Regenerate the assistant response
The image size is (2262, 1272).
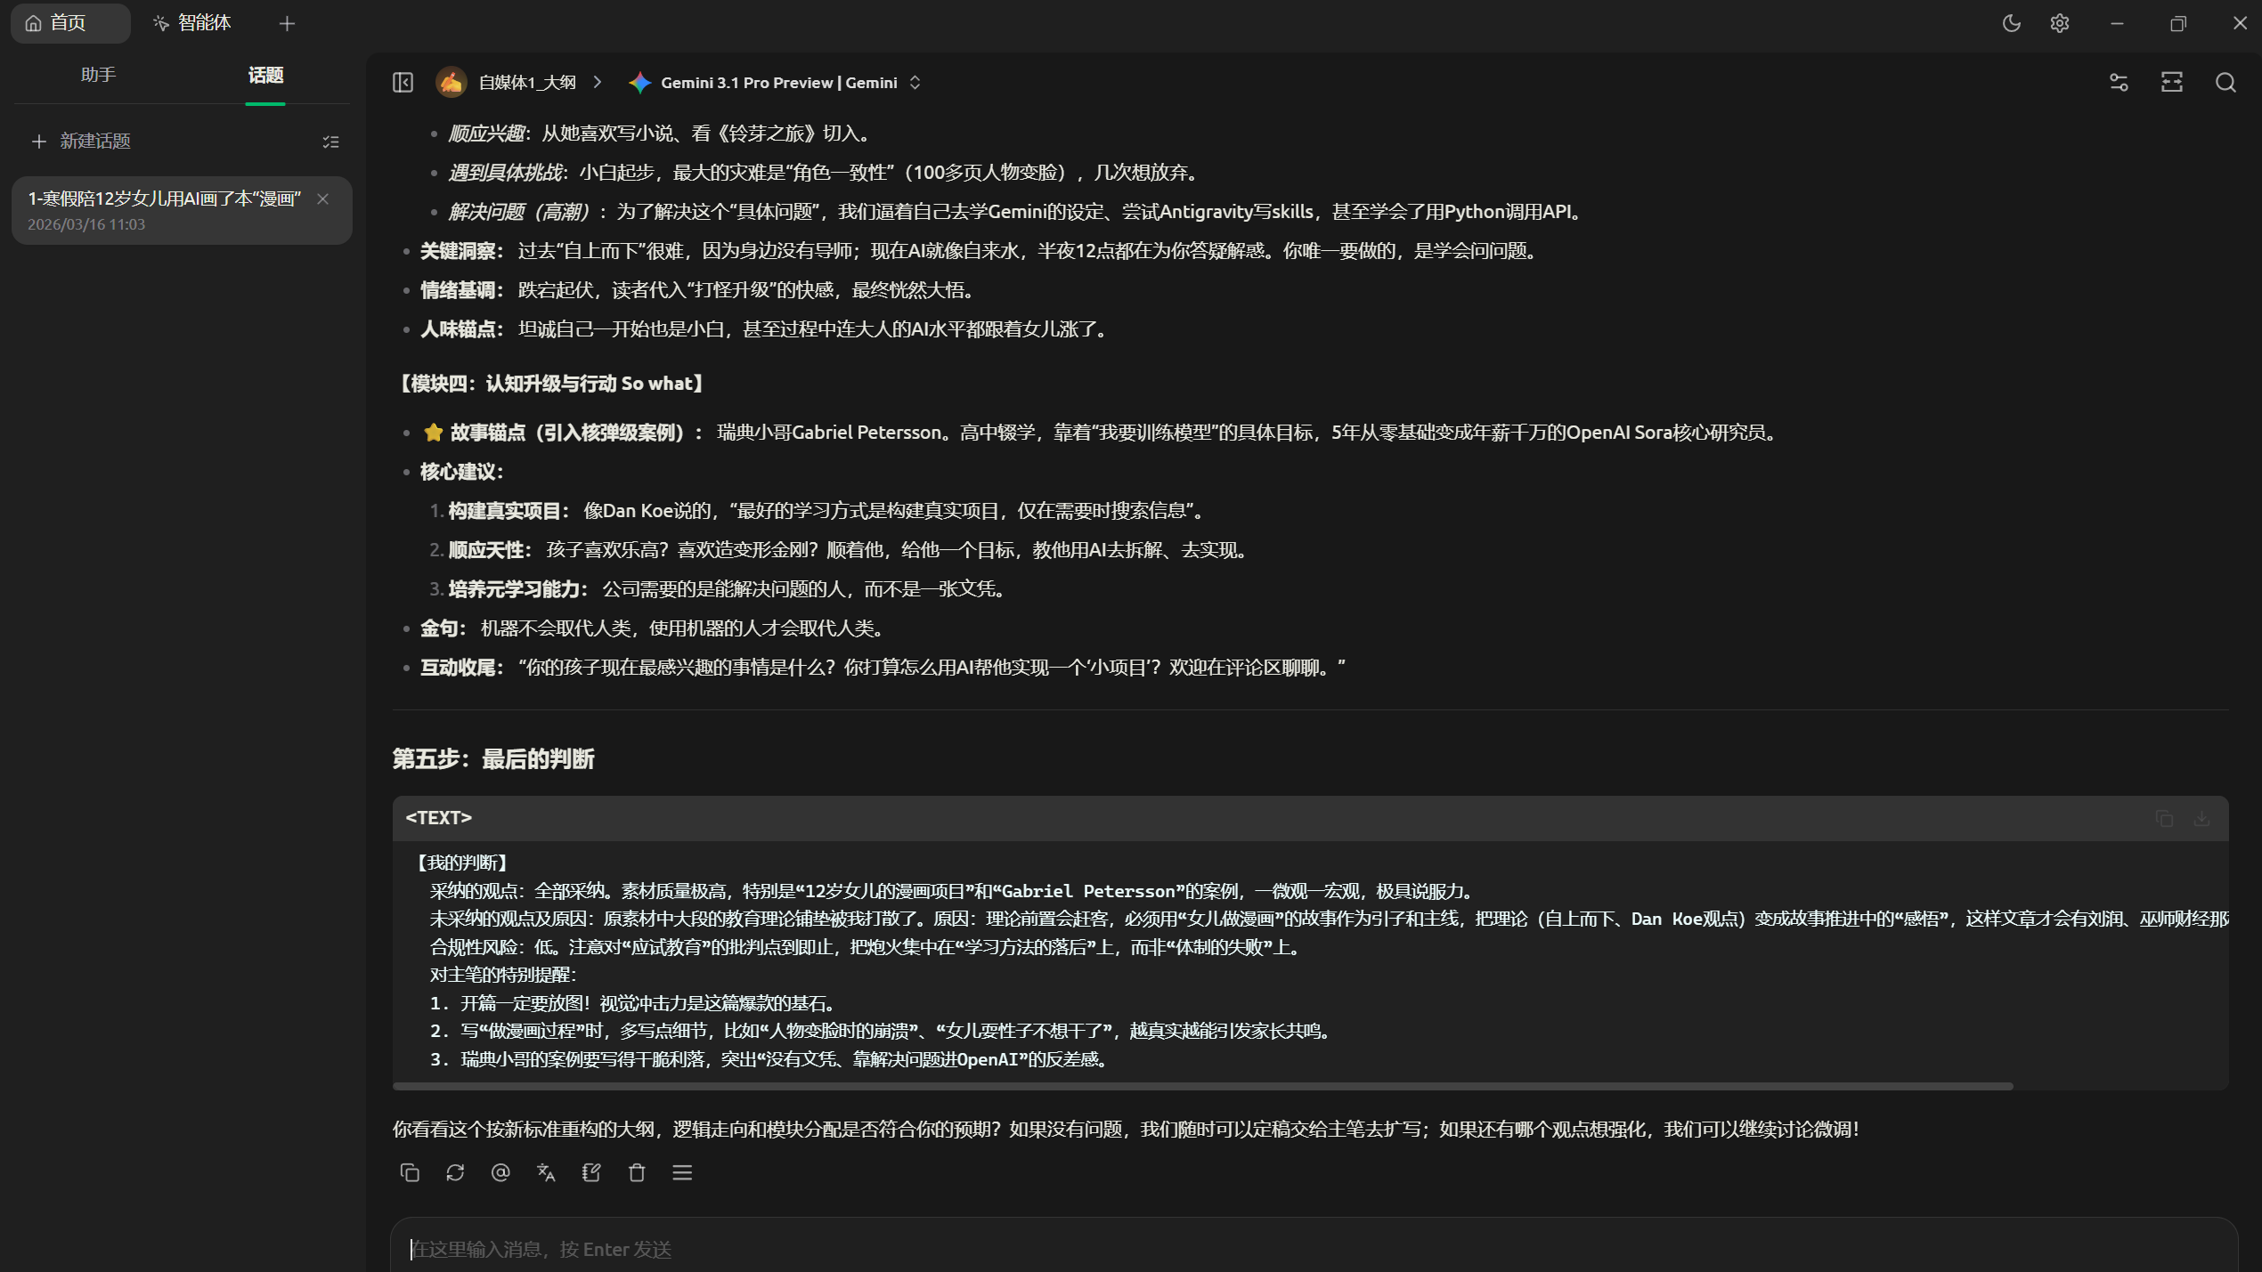455,1172
